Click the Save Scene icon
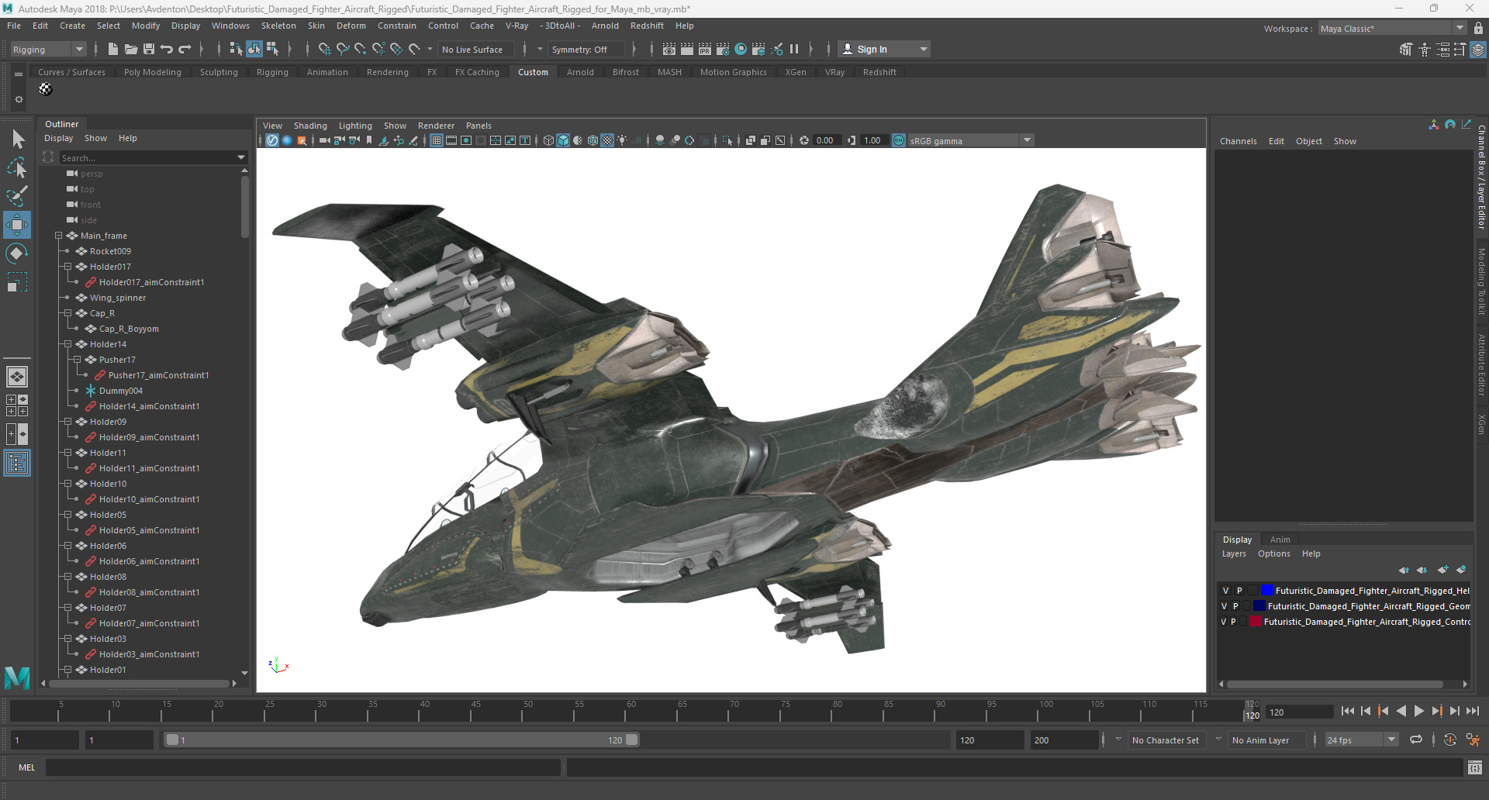 [x=149, y=49]
